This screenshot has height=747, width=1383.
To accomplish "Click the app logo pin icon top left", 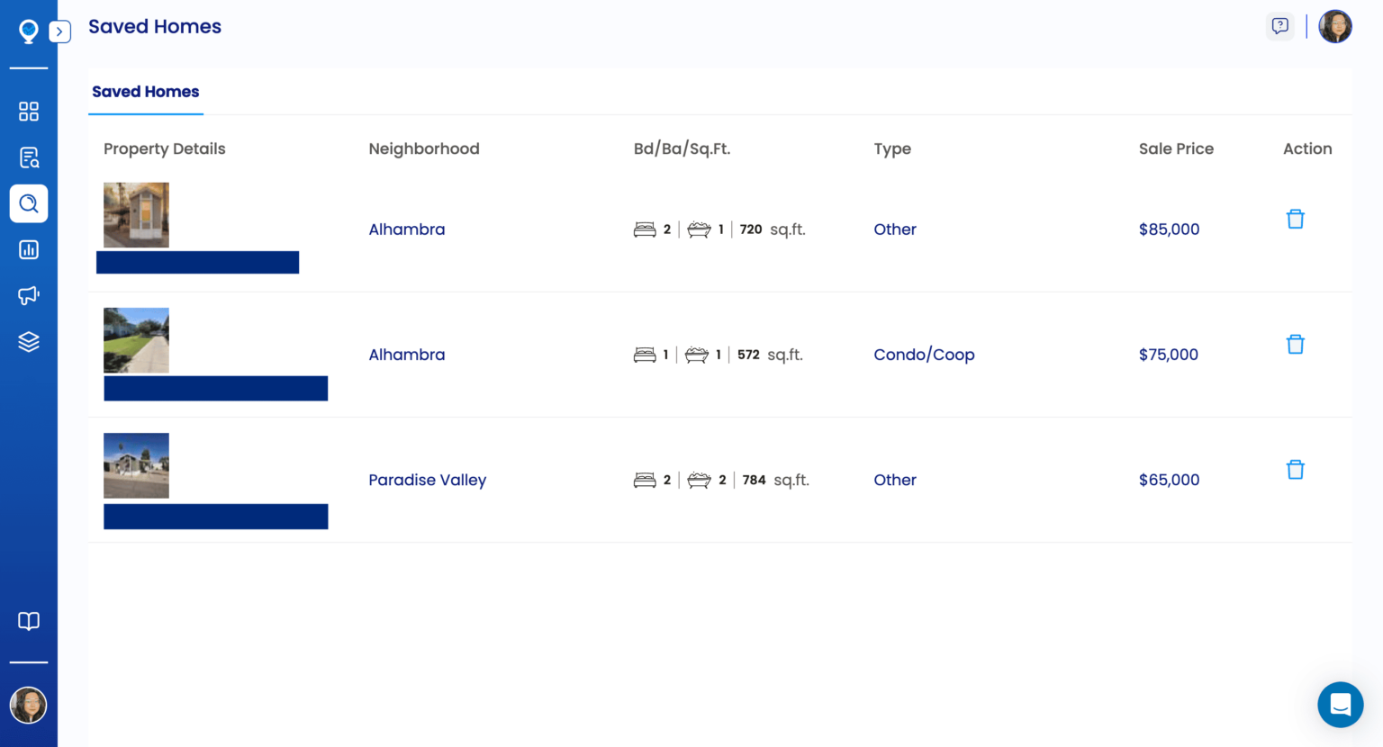I will (28, 30).
